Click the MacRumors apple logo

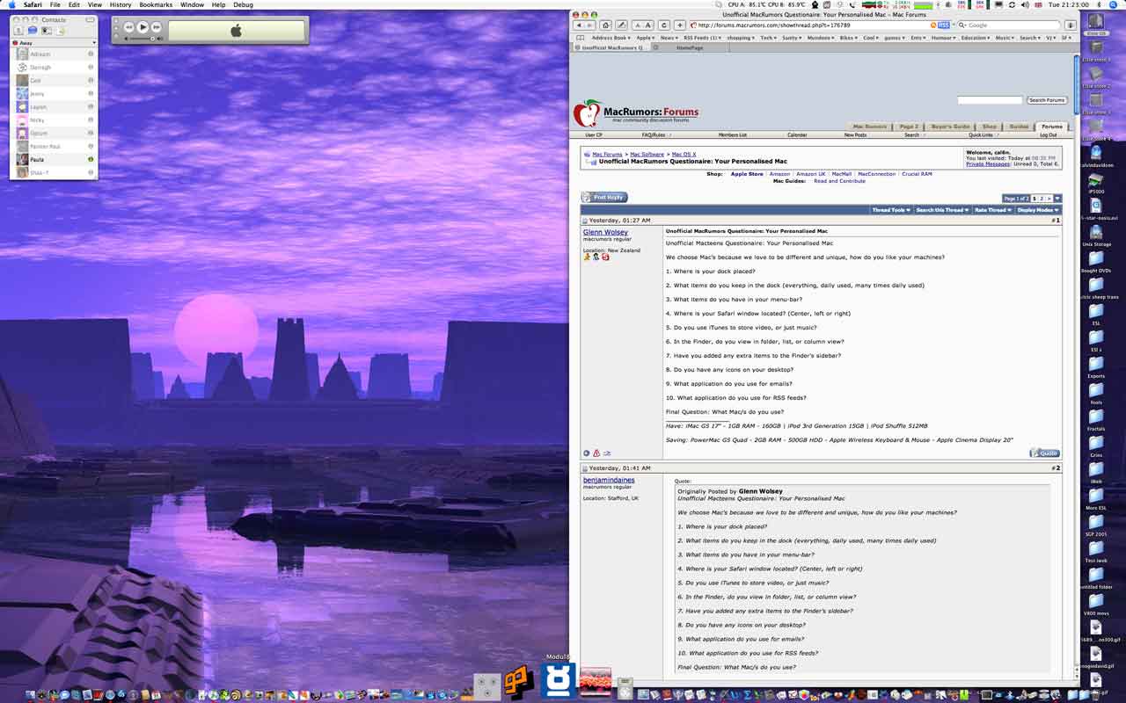tap(587, 112)
